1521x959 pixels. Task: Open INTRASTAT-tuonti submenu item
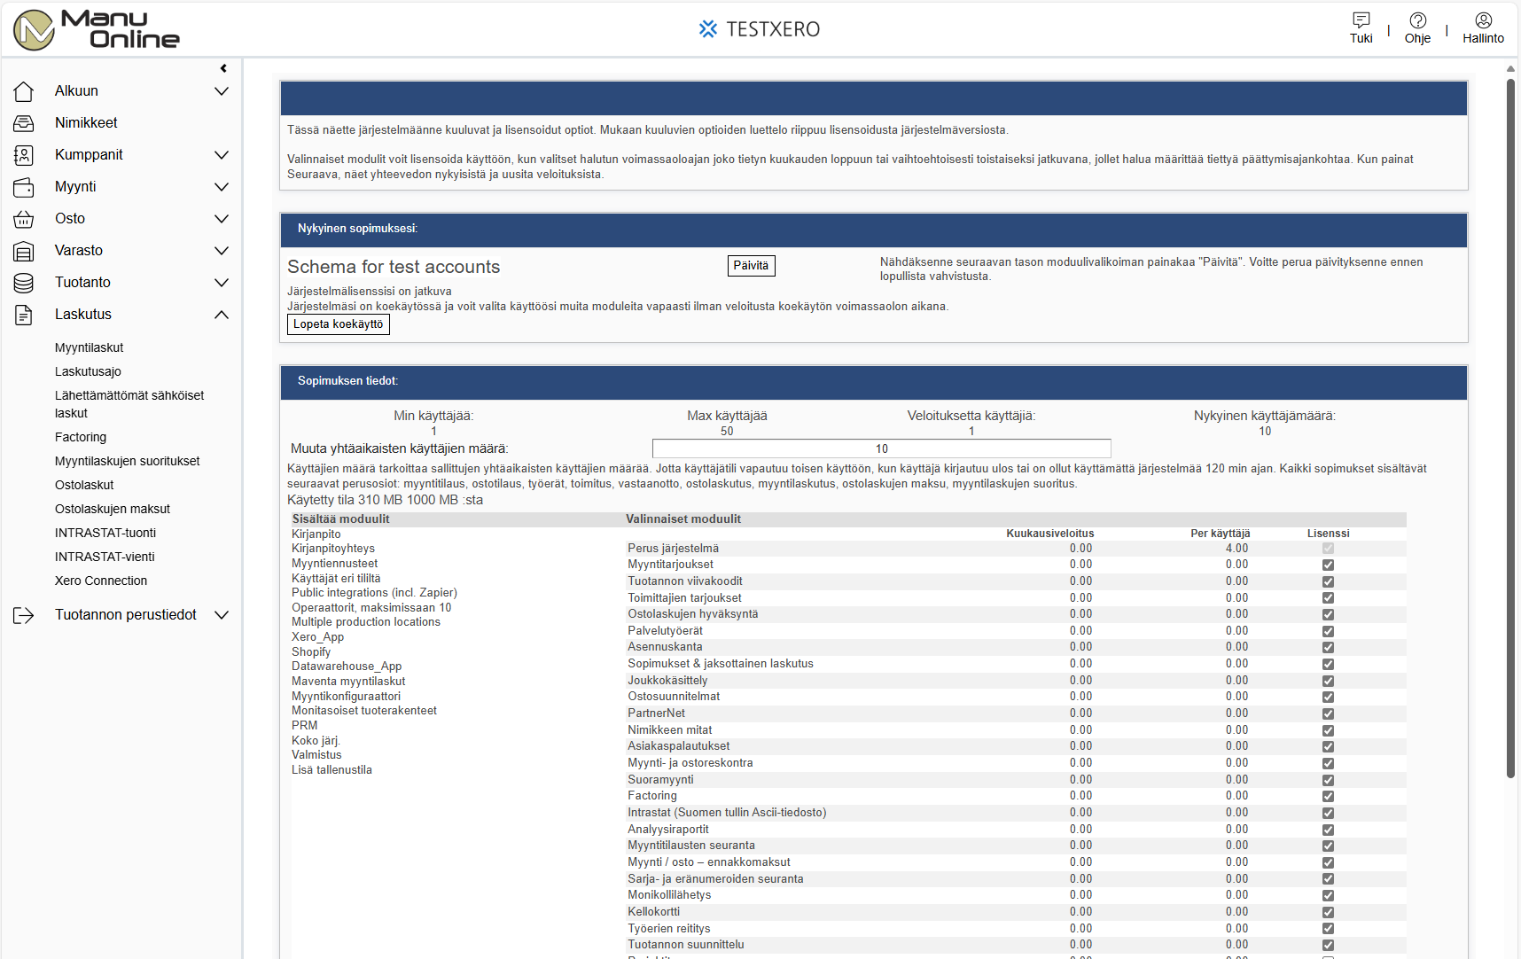(x=105, y=533)
